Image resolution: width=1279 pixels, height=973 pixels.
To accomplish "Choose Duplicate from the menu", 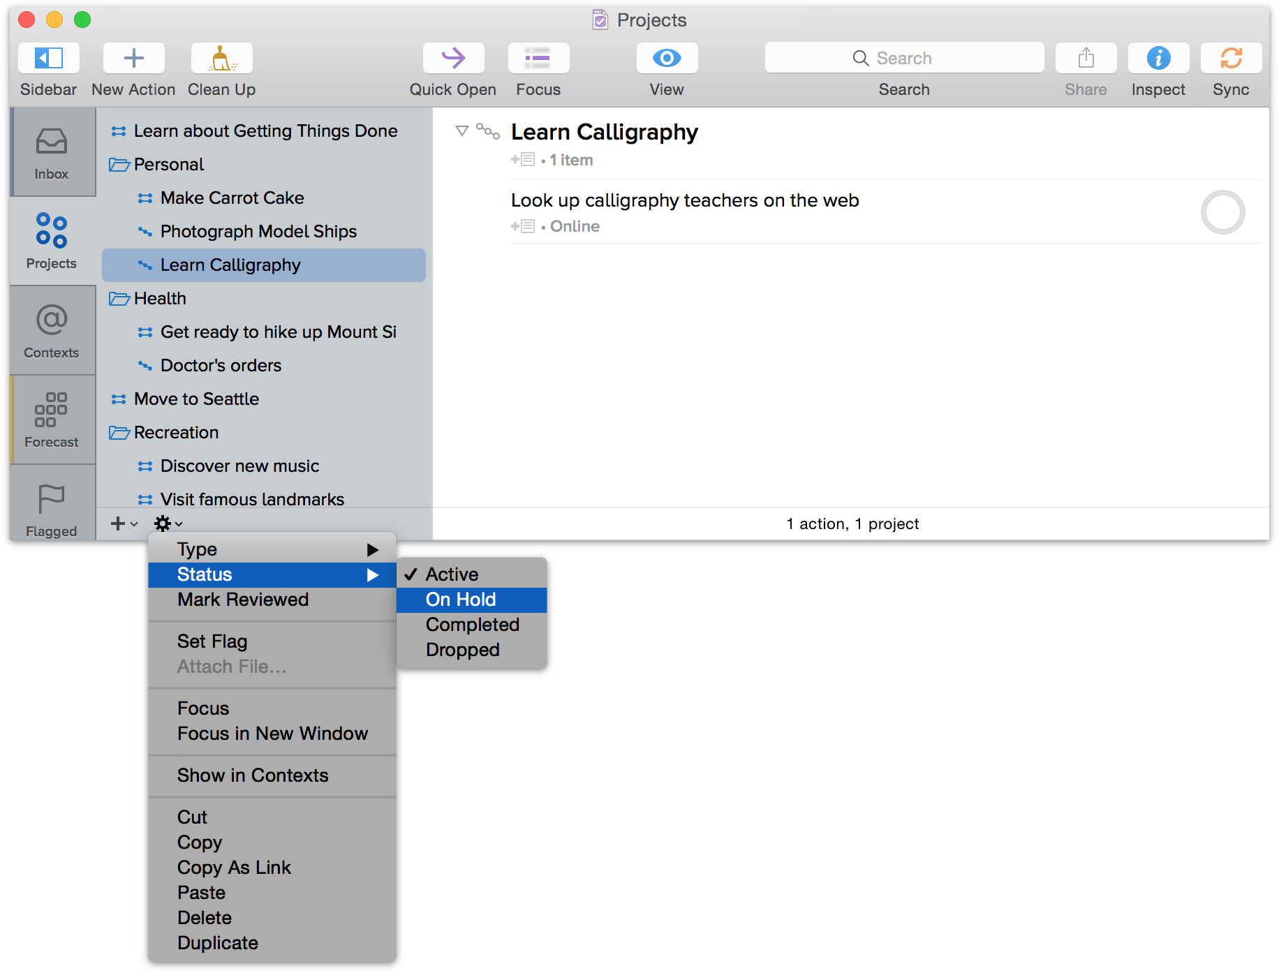I will (x=272, y=943).
